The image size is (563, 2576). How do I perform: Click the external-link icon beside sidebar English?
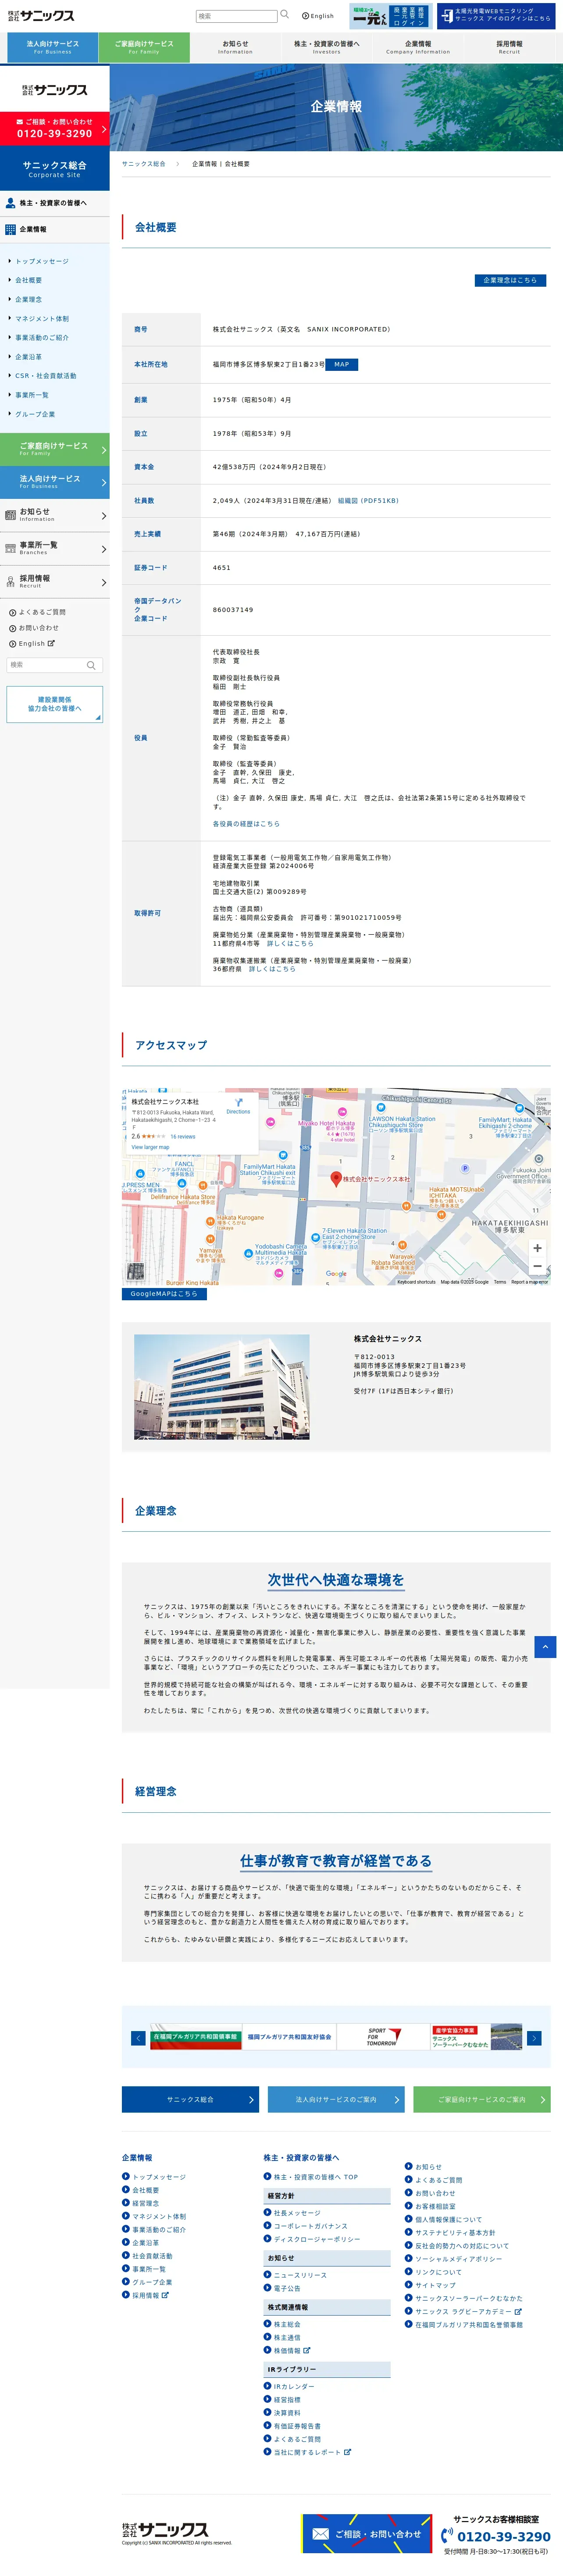[x=51, y=643]
